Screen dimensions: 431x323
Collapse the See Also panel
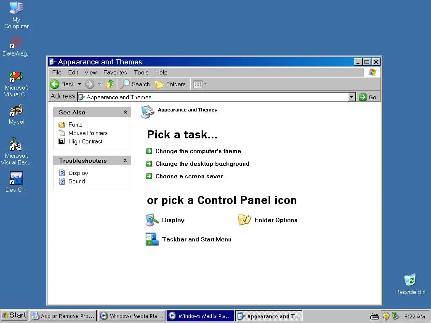click(125, 112)
